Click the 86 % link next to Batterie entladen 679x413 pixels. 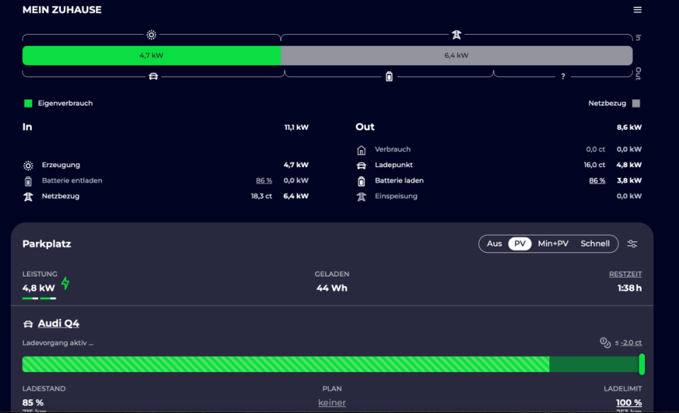click(263, 181)
